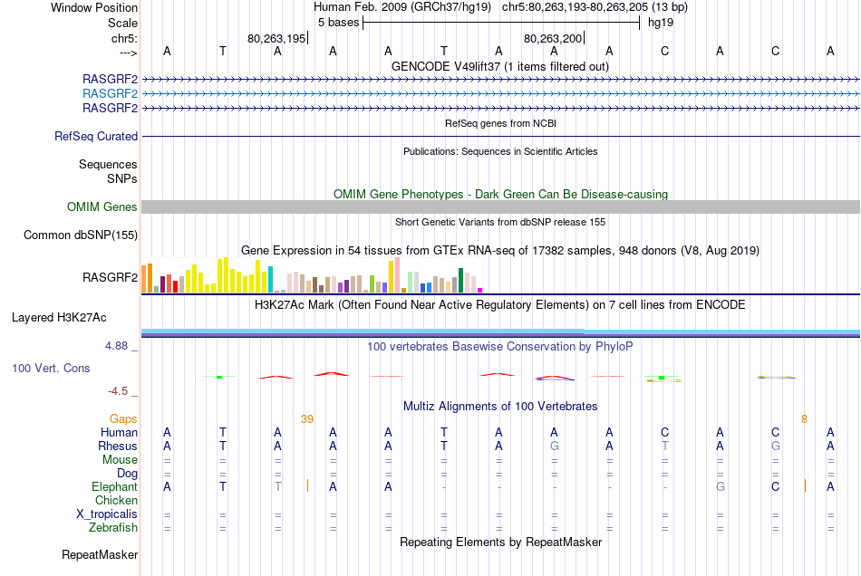Open the RefSeq genes from NCBI title
The height and width of the screenshot is (576, 861).
click(500, 123)
